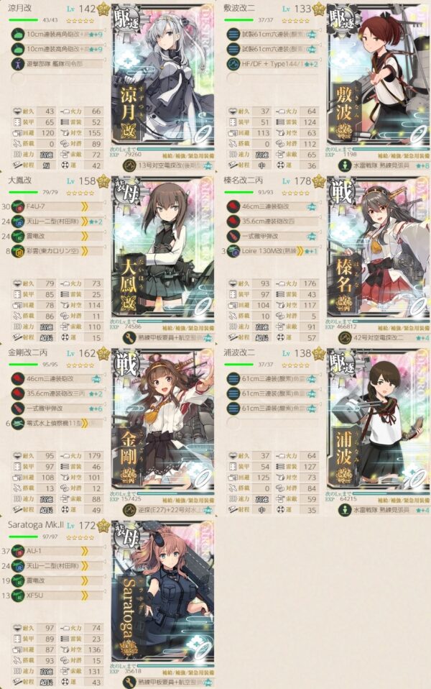Click Loire 130M改 proficiency chevron marker
Image resolution: width=431 pixels, height=689 pixels.
click(x=300, y=251)
